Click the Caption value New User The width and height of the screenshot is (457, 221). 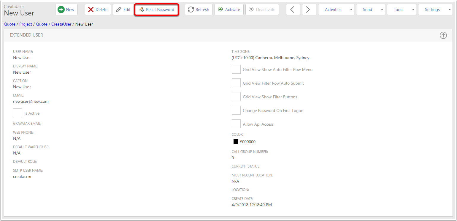coord(22,87)
